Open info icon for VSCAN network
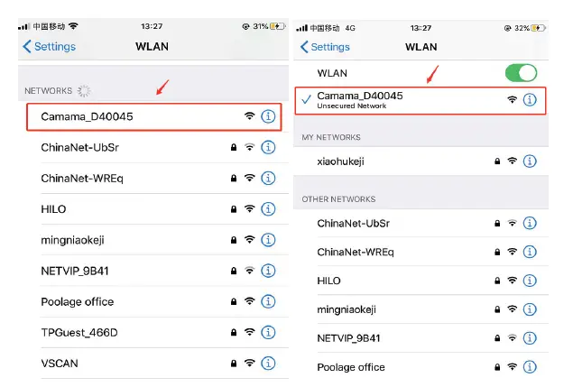 (268, 364)
